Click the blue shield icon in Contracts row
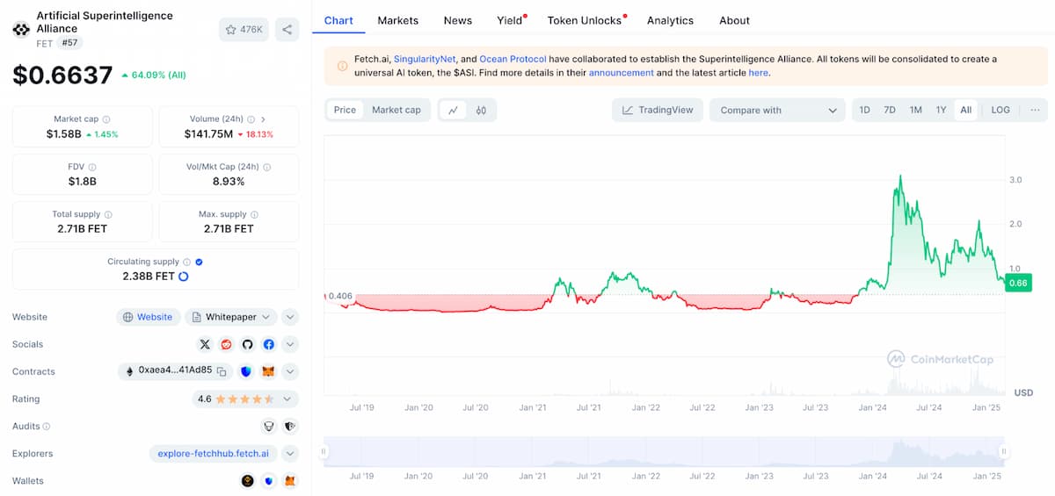 (246, 371)
